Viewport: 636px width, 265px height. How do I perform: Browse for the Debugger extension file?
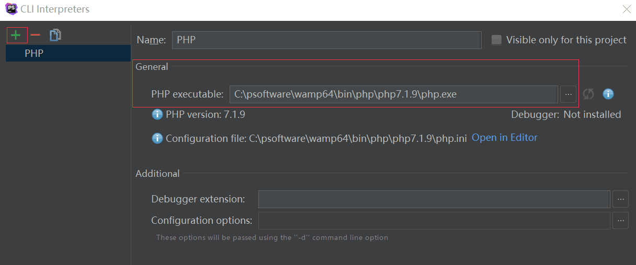coord(620,199)
